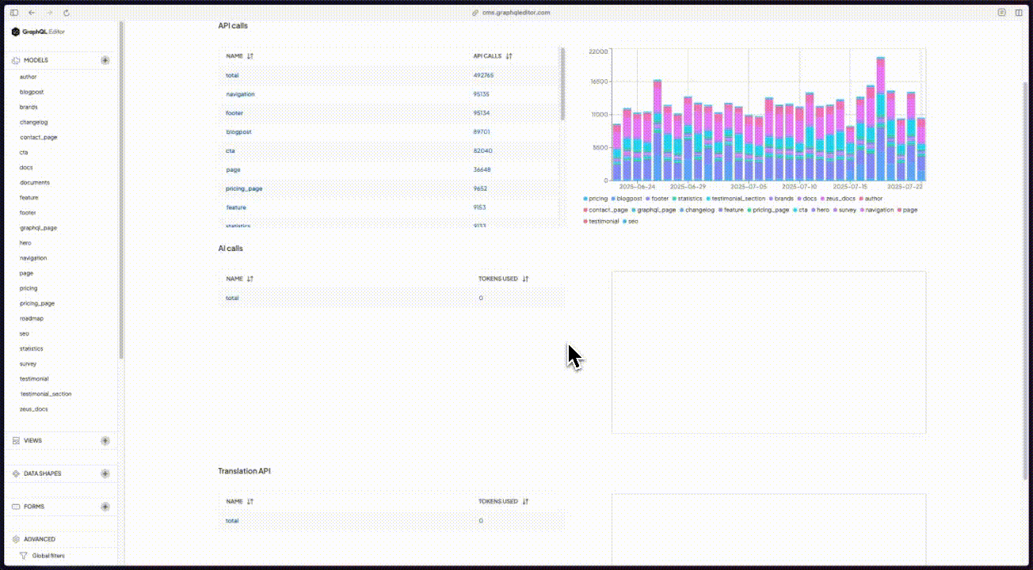Screen dimensions: 1033x570
Task: Click the split view icon in browser toolbar
Action: point(1019,13)
